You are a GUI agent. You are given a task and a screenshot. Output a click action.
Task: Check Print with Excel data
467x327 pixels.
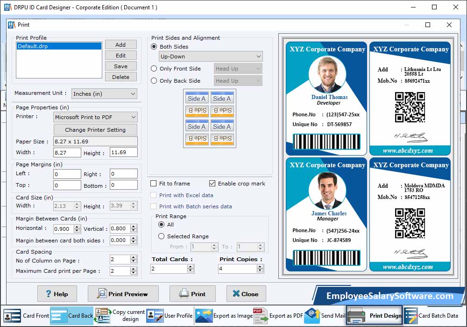(153, 195)
